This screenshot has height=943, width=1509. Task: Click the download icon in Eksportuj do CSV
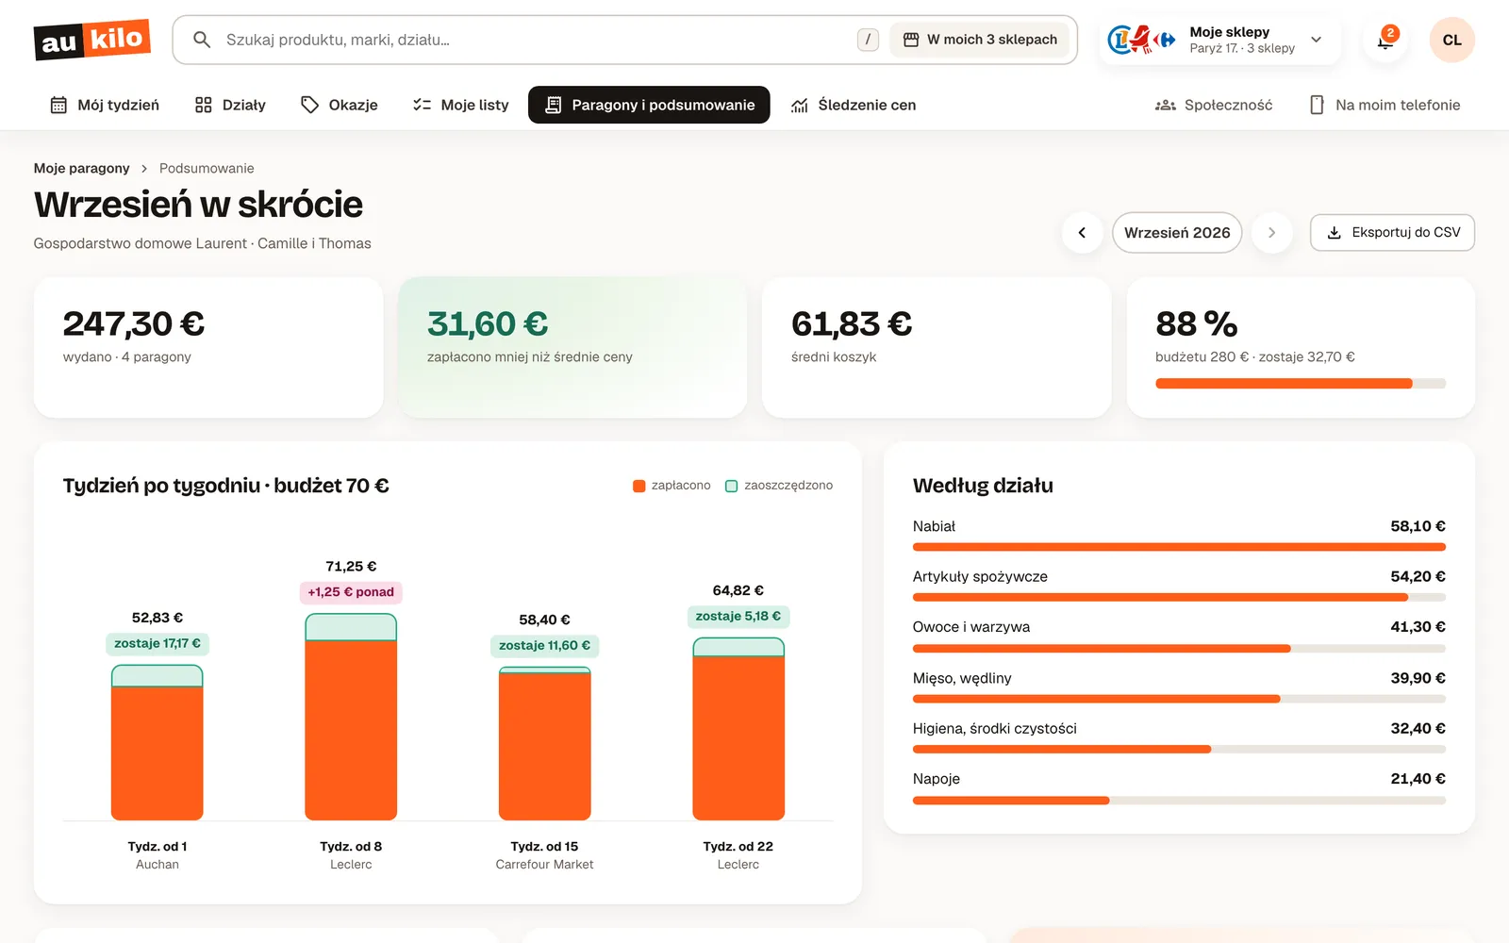click(1334, 233)
